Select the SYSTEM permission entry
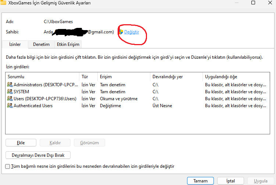The image size is (276, 185). click(x=137, y=92)
